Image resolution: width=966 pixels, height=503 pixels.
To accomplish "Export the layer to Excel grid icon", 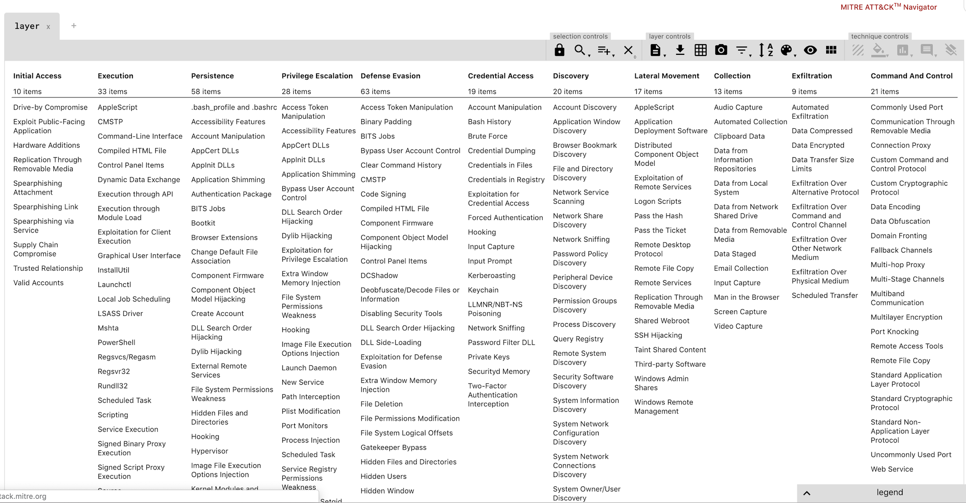I will coord(700,50).
